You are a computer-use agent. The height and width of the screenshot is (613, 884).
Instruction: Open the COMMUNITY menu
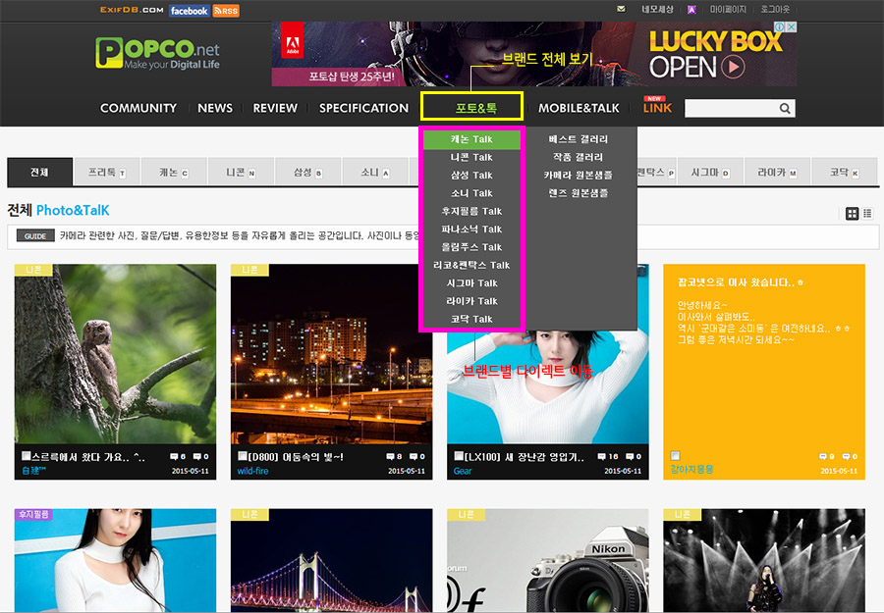(x=138, y=108)
